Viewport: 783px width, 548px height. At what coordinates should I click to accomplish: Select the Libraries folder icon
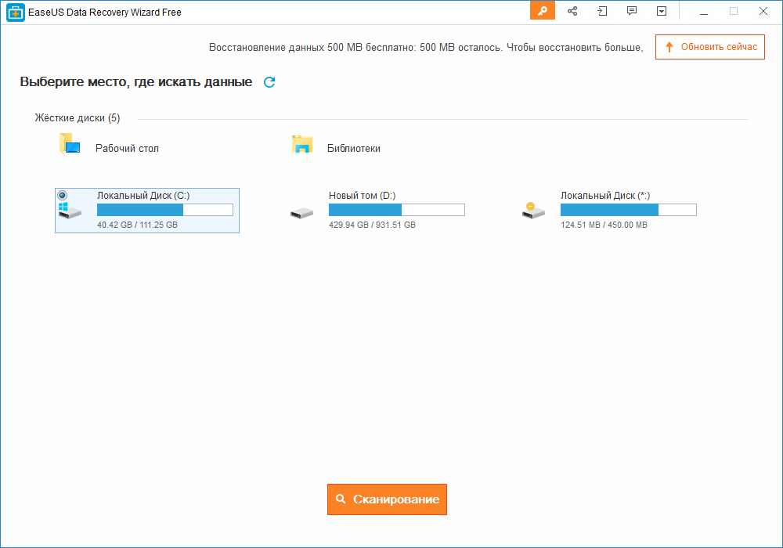[x=302, y=144]
